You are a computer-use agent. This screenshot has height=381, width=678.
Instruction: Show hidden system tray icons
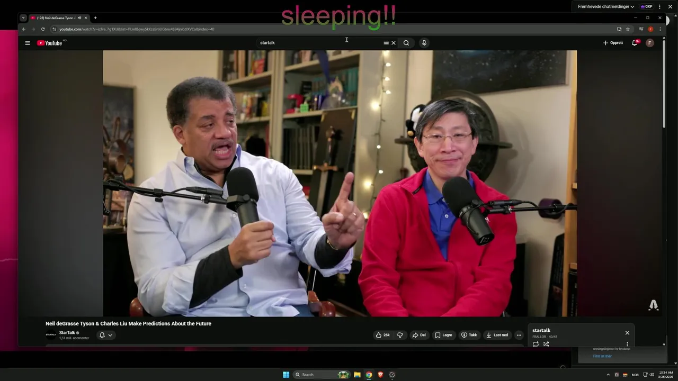pyautogui.click(x=608, y=375)
